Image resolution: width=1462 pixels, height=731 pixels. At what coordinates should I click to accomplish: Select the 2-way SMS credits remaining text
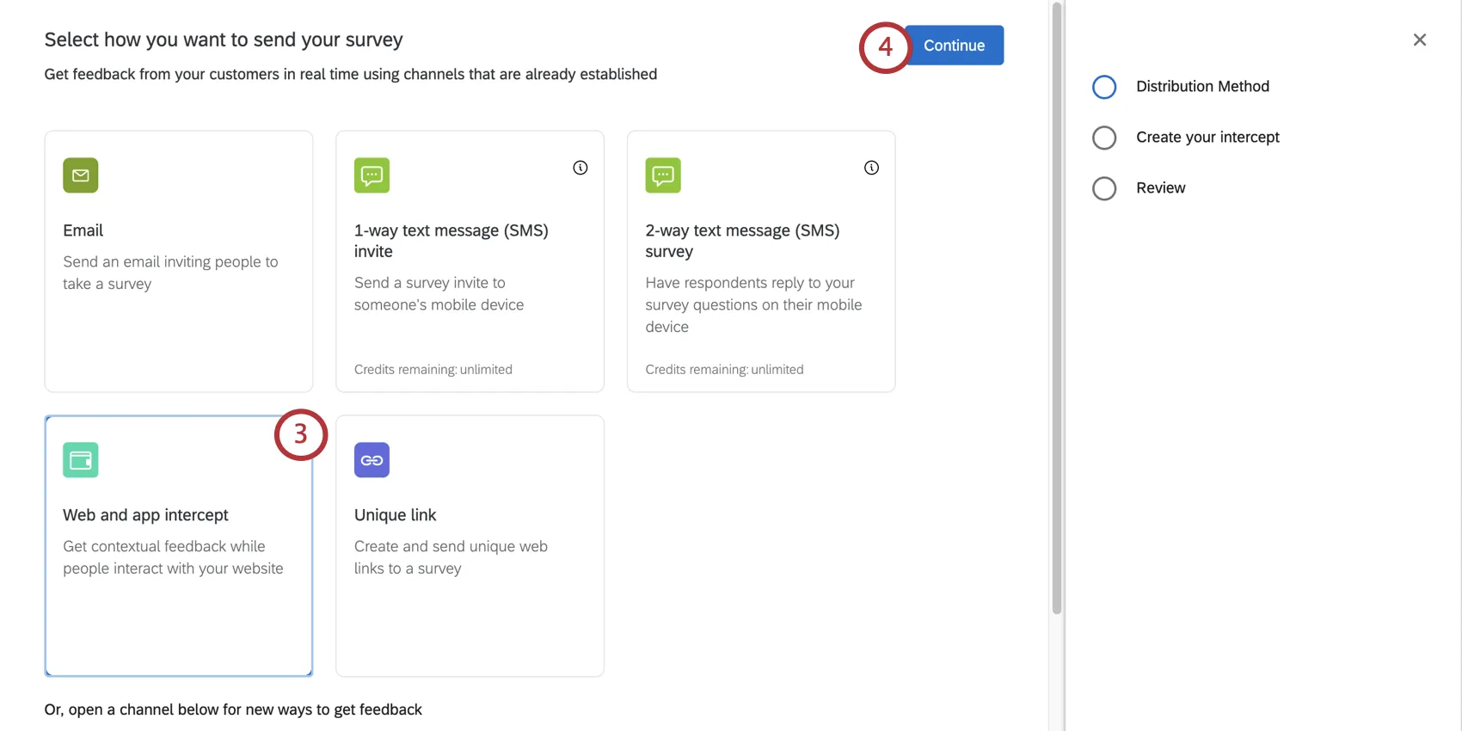pyautogui.click(x=724, y=370)
